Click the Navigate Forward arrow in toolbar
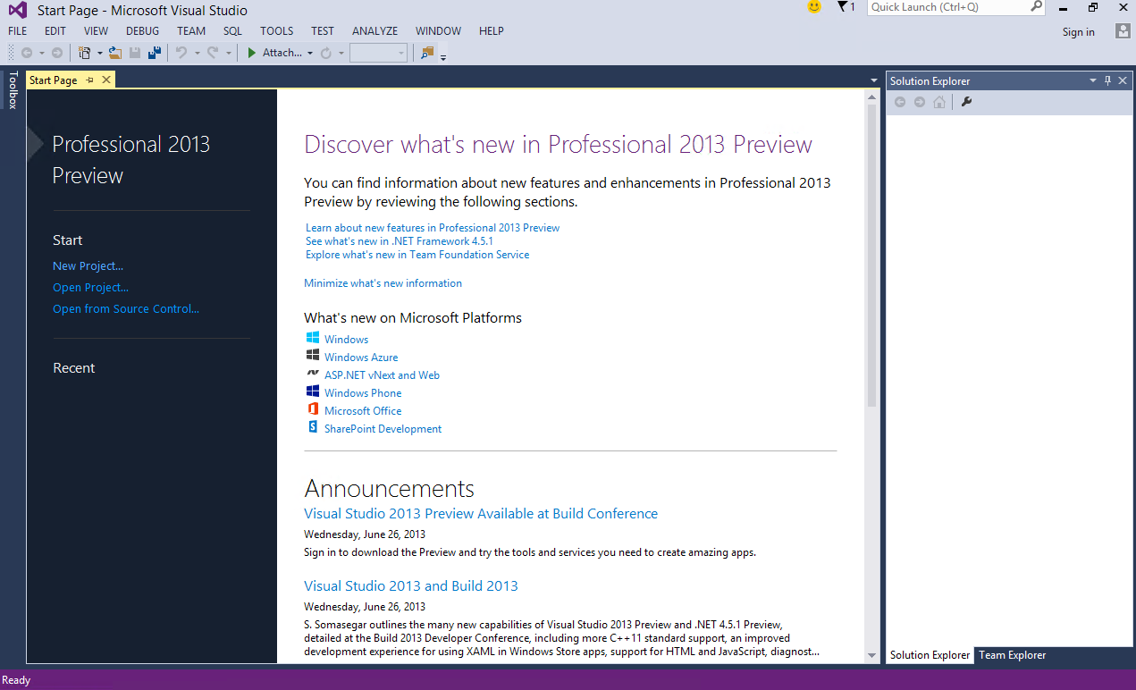The height and width of the screenshot is (690, 1136). 57,53
